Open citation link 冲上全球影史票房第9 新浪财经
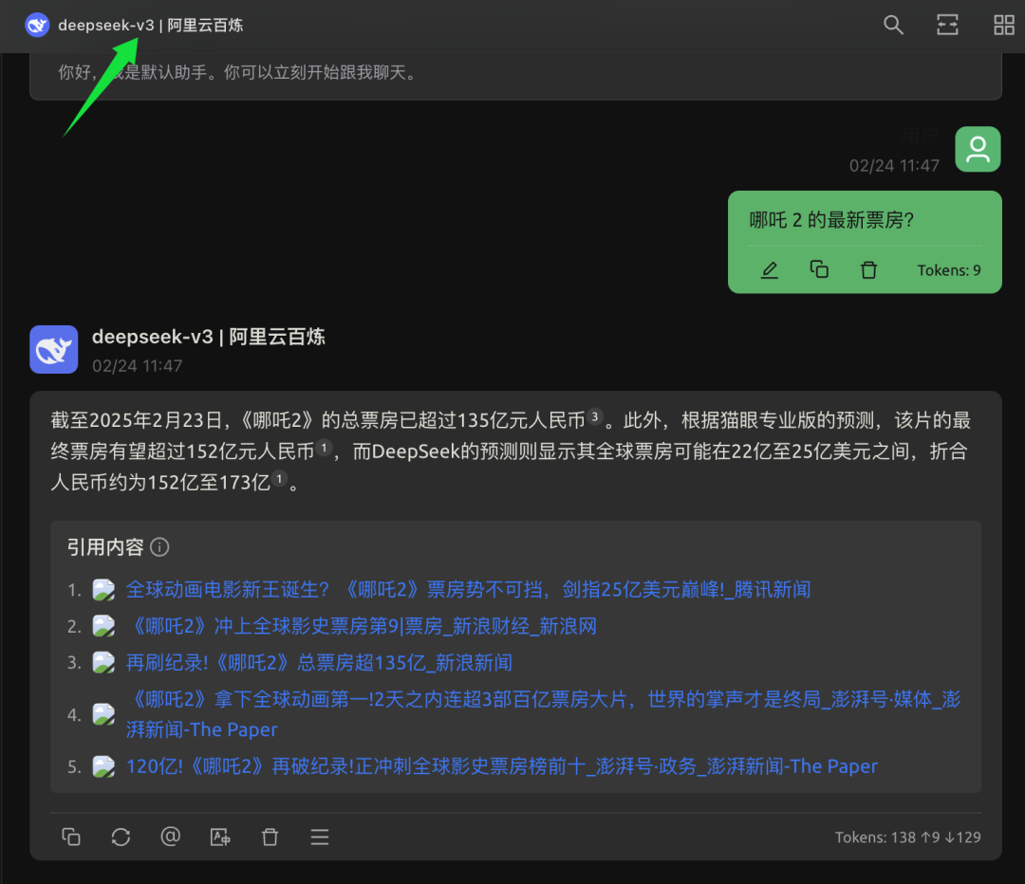This screenshot has height=884, width=1025. pos(361,627)
